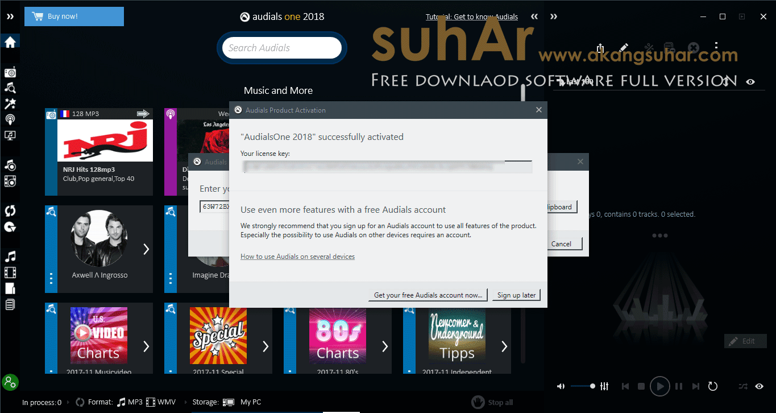Click the arrow icon on the NRJ station card
This screenshot has height=413, width=776.
(143, 114)
